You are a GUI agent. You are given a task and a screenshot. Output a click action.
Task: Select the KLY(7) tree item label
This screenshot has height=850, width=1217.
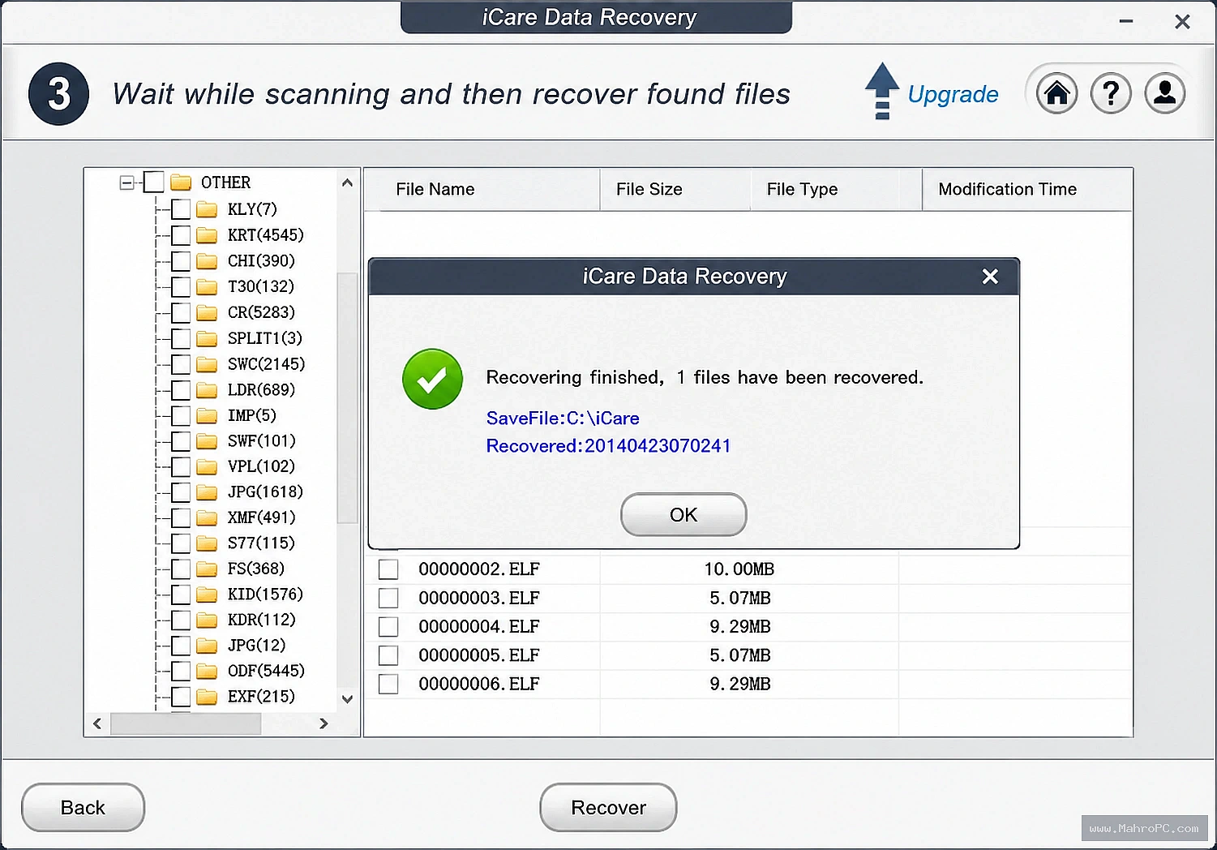(252, 209)
